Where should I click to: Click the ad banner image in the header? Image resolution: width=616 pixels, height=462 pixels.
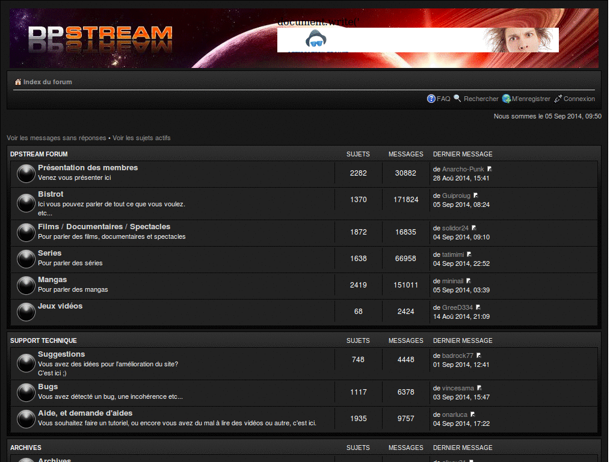coord(417,40)
